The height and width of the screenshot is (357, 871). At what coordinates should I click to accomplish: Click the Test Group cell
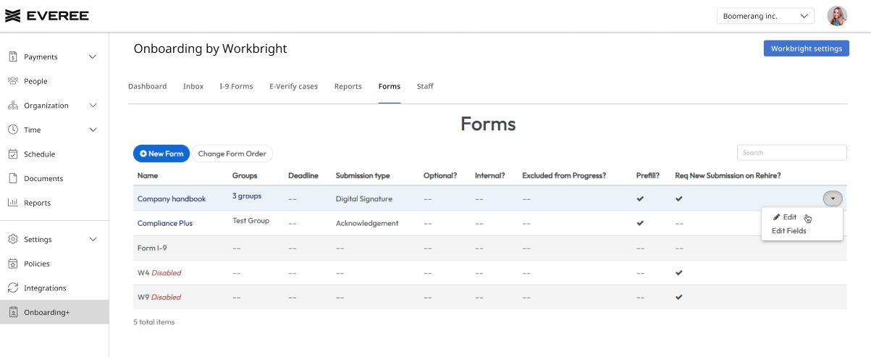tap(251, 221)
